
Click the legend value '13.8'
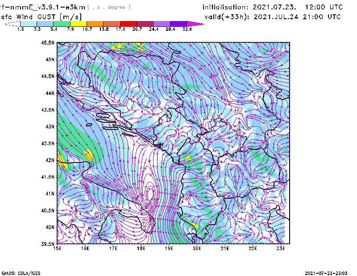(x=104, y=29)
